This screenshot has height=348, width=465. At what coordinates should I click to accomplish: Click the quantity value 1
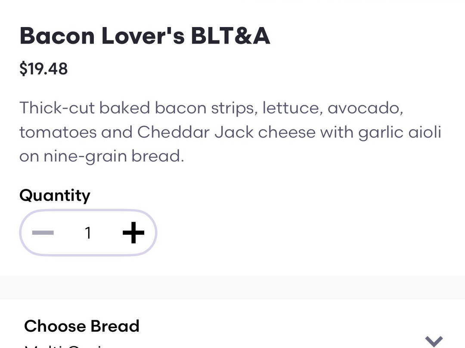coord(88,233)
